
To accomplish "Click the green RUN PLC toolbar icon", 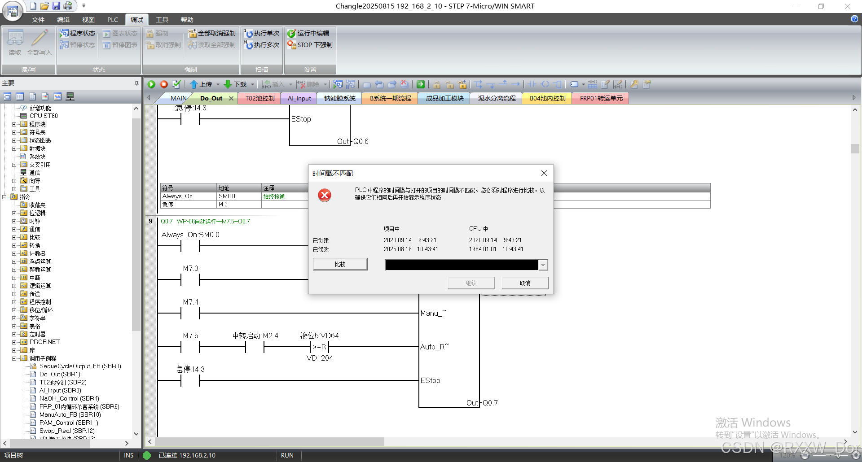I will click(x=151, y=84).
